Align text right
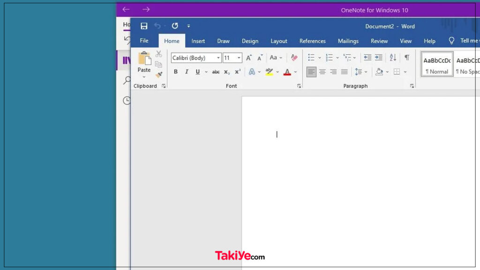Viewport: 480px width, 270px height. (x=333, y=72)
